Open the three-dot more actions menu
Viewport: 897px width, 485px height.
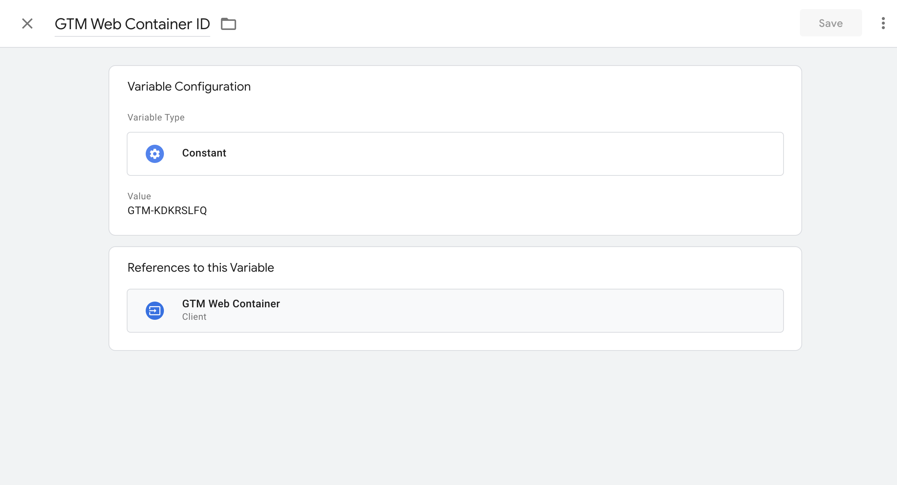(883, 23)
